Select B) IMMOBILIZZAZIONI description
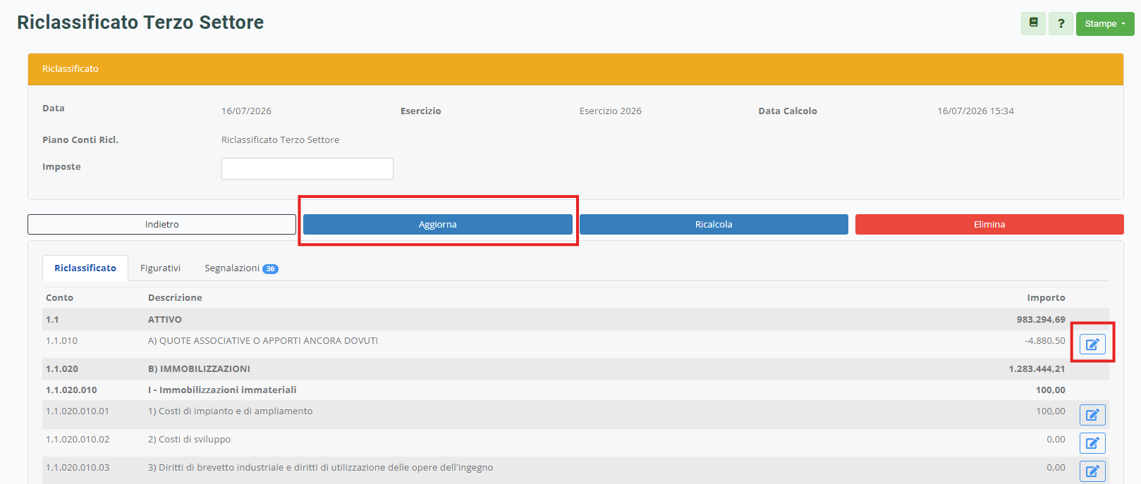The width and height of the screenshot is (1141, 484). click(199, 369)
